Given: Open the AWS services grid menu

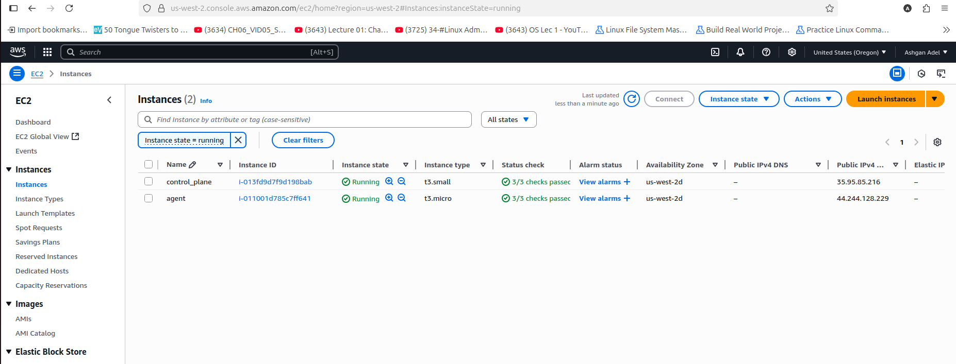Looking at the screenshot, I should 47,52.
